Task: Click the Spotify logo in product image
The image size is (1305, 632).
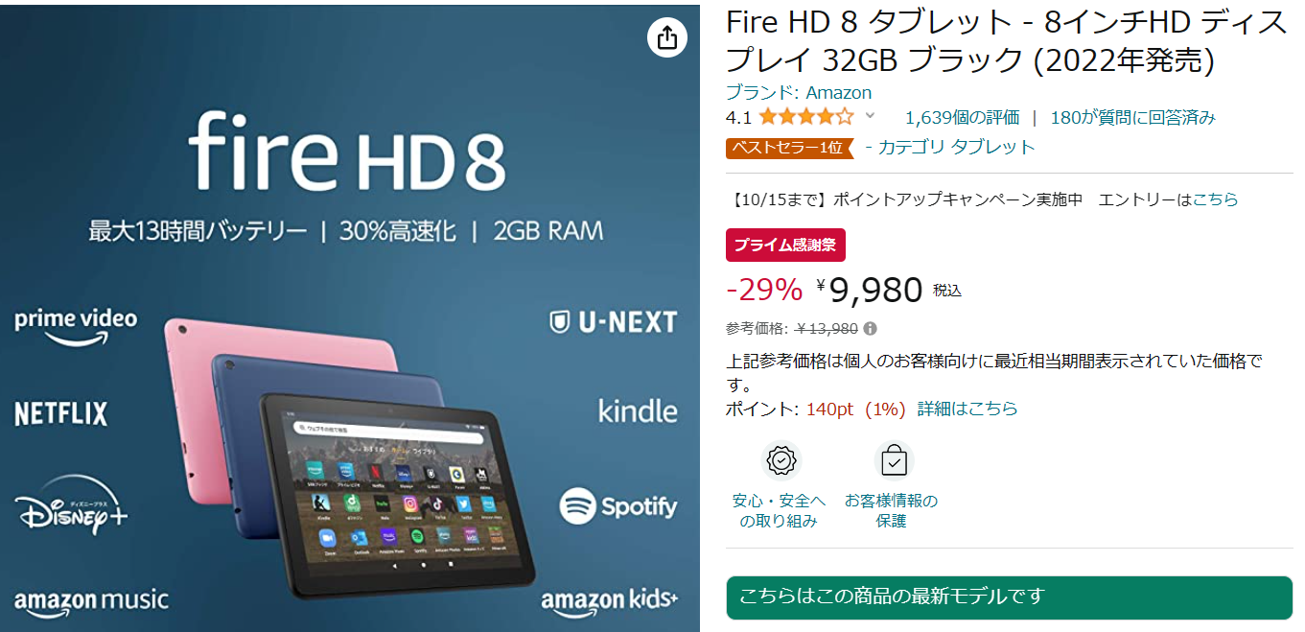Action: coord(618,506)
